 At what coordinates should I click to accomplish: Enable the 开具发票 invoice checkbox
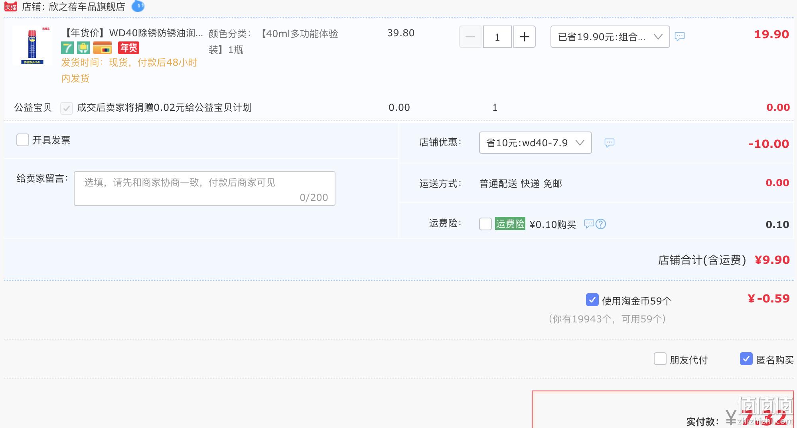[x=23, y=140]
